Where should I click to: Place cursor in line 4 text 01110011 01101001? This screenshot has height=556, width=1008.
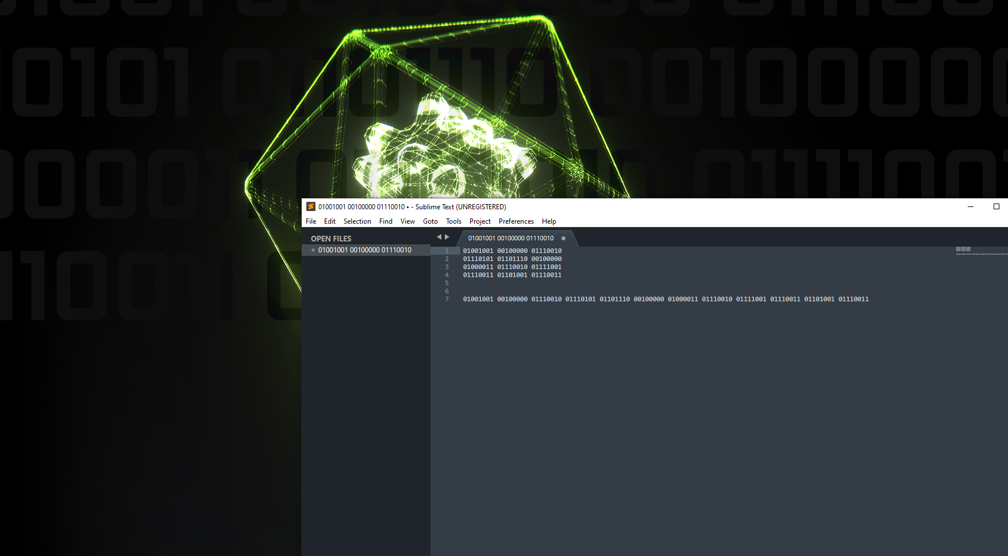pos(495,275)
